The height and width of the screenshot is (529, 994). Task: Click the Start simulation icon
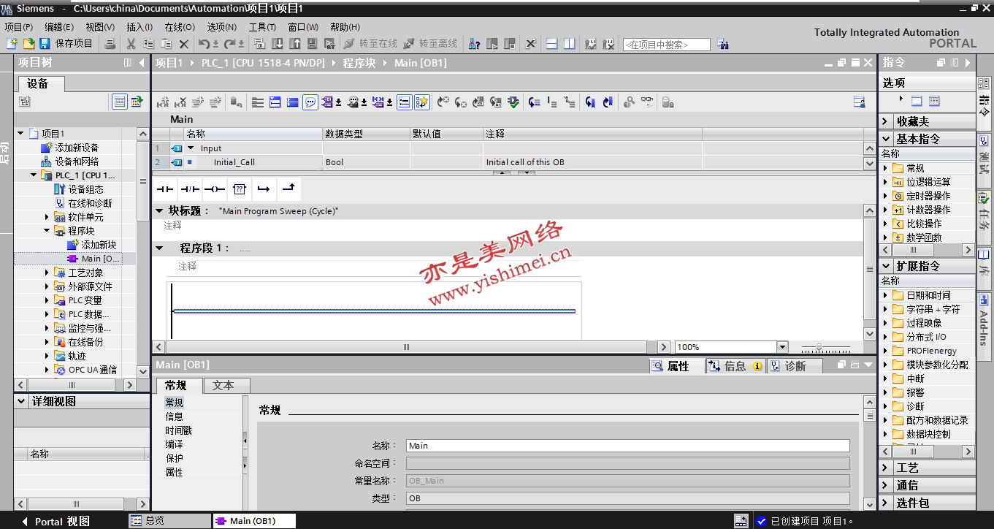[313, 44]
